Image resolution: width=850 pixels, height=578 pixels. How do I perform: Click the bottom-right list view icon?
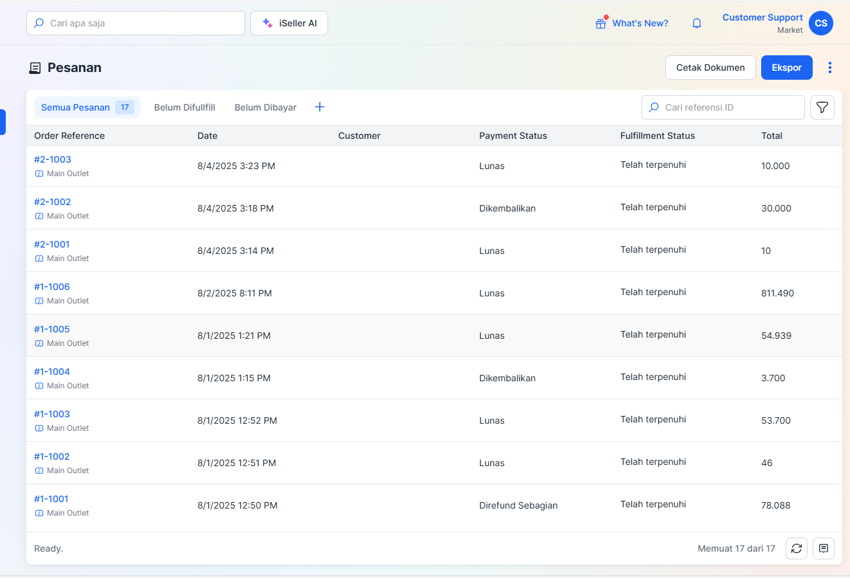click(x=824, y=548)
